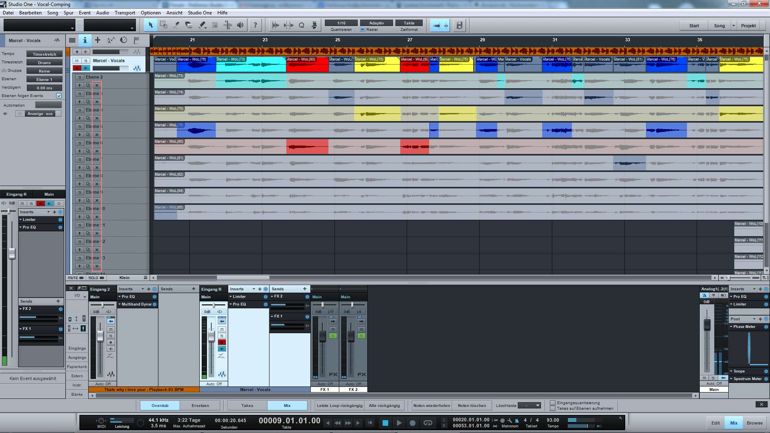770x433 pixels.
Task: Open the Quantize panel Q icon
Action: tap(302, 25)
